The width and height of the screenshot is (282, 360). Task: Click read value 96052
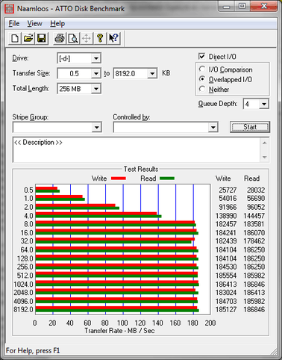(256, 207)
